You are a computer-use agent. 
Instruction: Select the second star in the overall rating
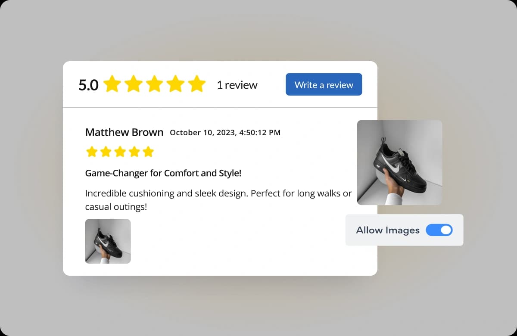[x=133, y=84]
